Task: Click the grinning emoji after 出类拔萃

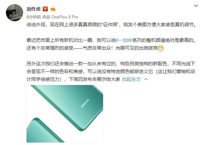Action: (161, 48)
